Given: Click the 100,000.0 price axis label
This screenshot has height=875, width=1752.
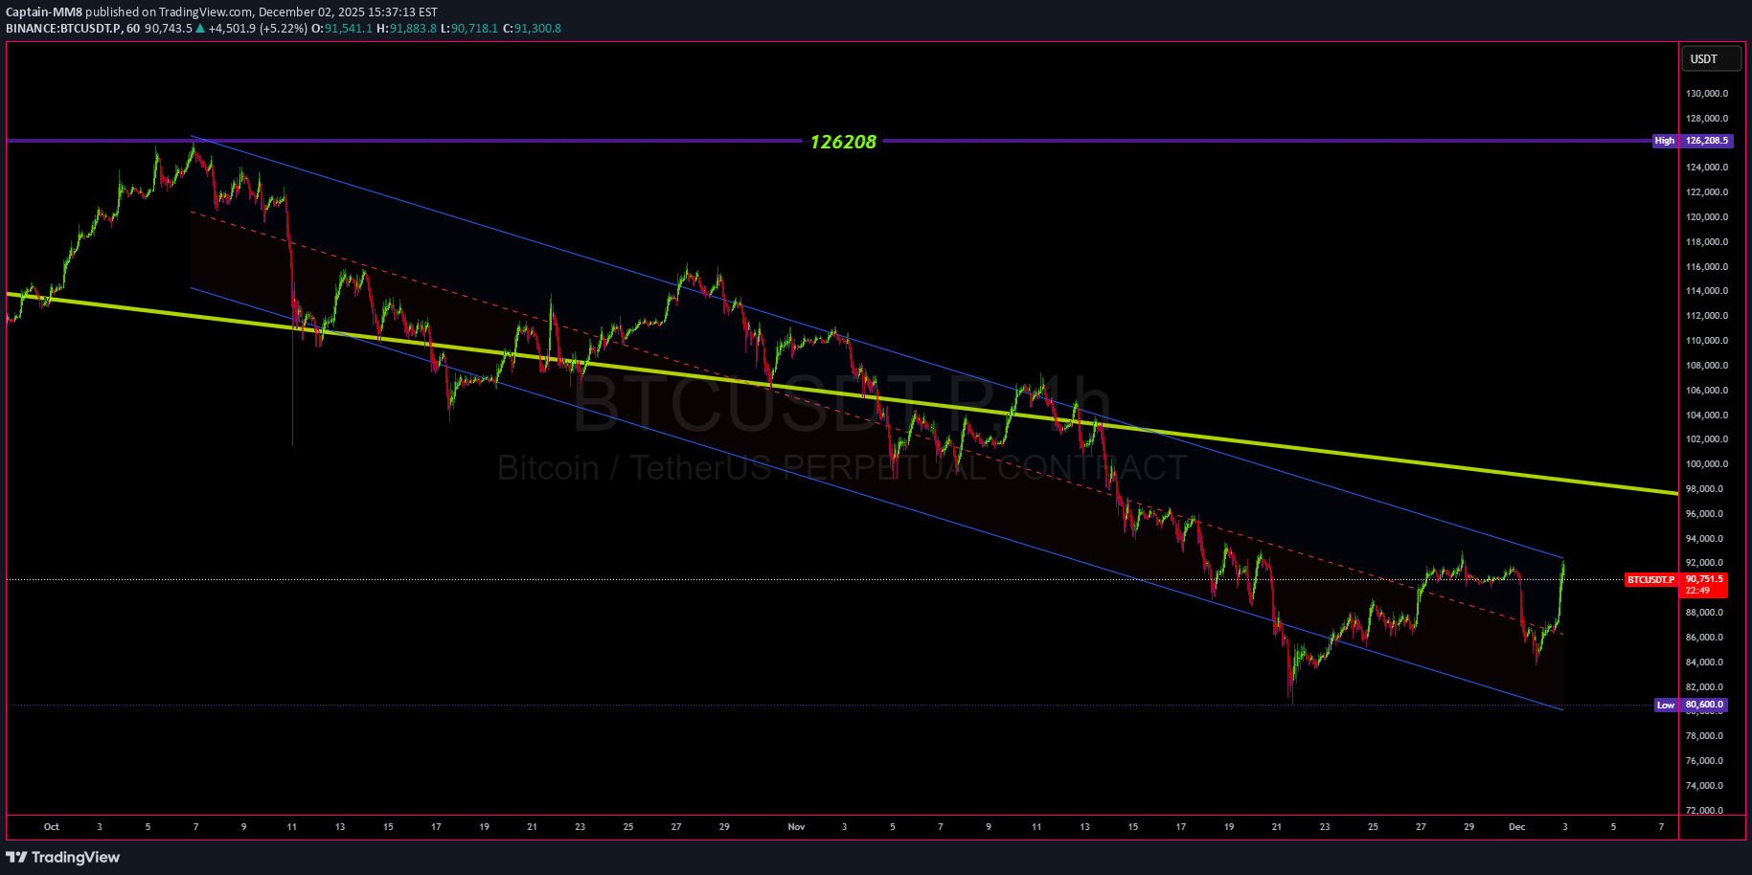Looking at the screenshot, I should click(1706, 464).
